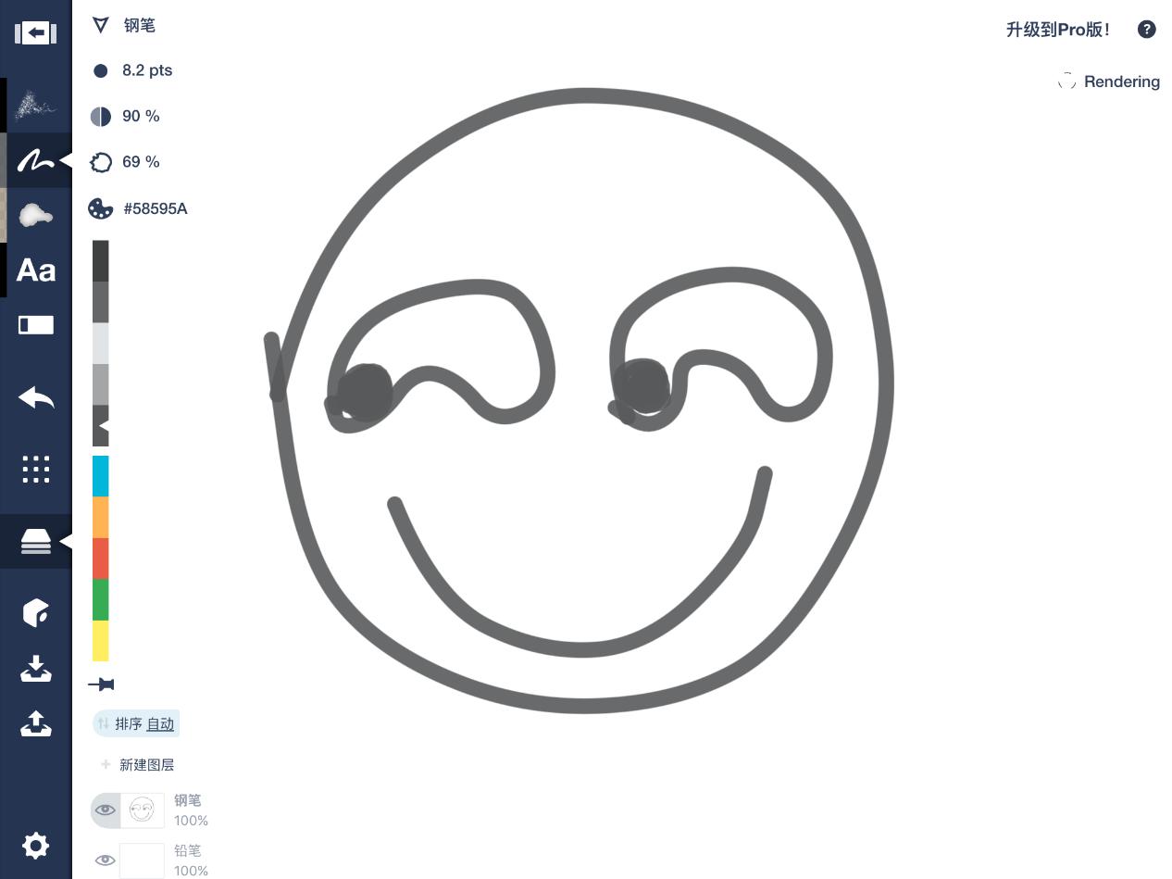Collapse the sidebar with the back arrow icon
This screenshot has height=879, width=1172.
(x=35, y=33)
